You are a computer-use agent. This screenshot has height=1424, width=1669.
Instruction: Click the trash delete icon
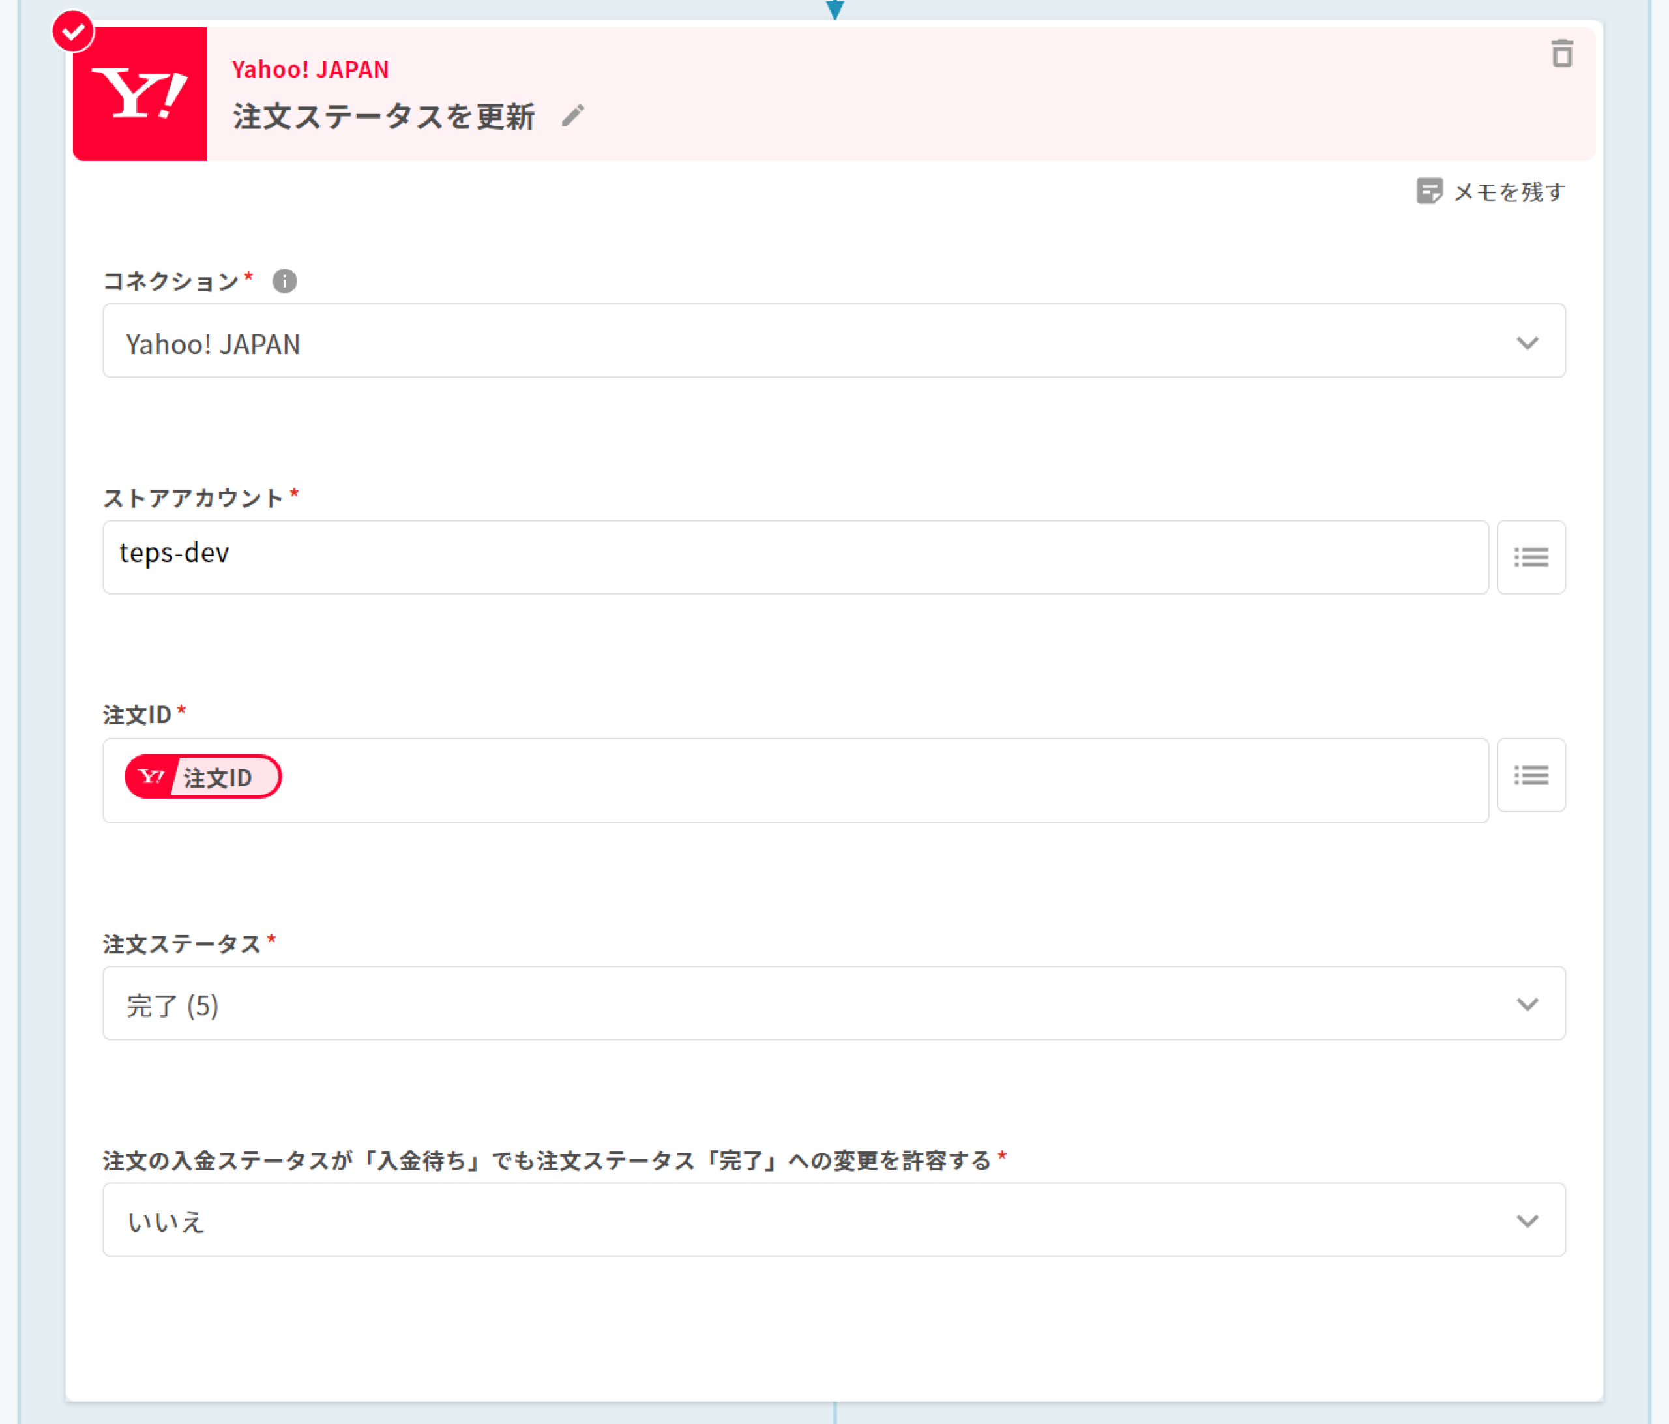pyautogui.click(x=1561, y=54)
